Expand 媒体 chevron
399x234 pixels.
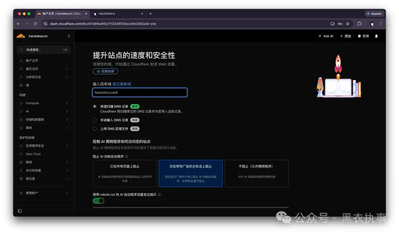click(x=67, y=128)
